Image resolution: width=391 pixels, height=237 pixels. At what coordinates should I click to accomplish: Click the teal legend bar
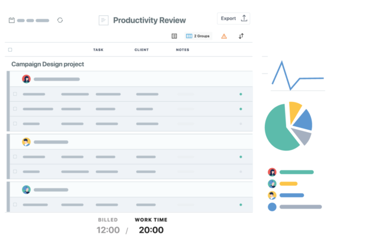(x=296, y=172)
